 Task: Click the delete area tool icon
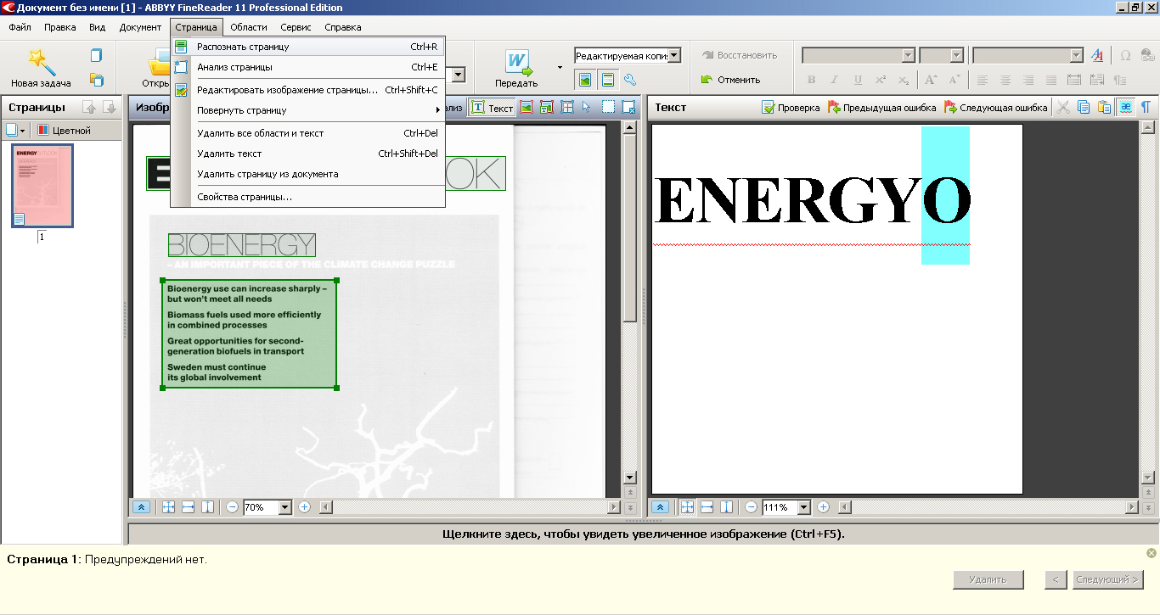coord(628,108)
